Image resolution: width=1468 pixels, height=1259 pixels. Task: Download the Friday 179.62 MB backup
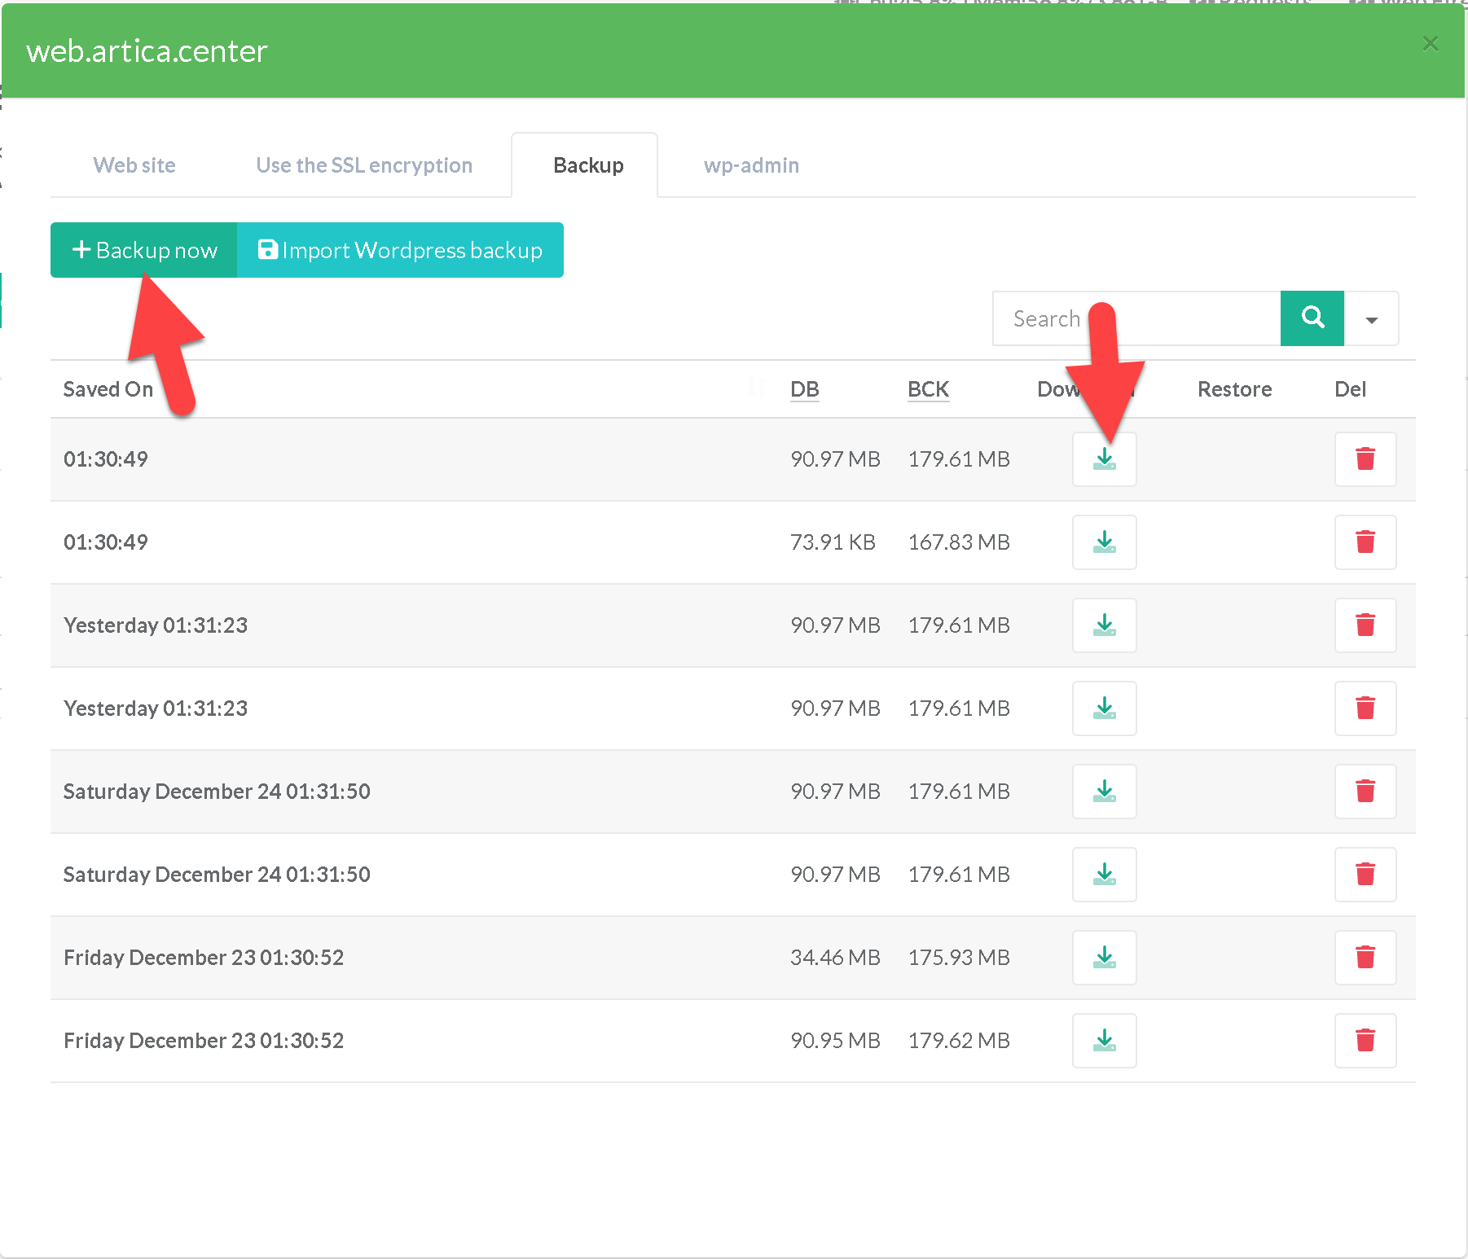pos(1104,1041)
